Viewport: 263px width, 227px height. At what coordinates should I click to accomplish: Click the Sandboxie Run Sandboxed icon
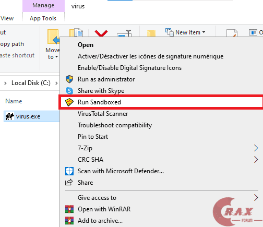pos(69,102)
